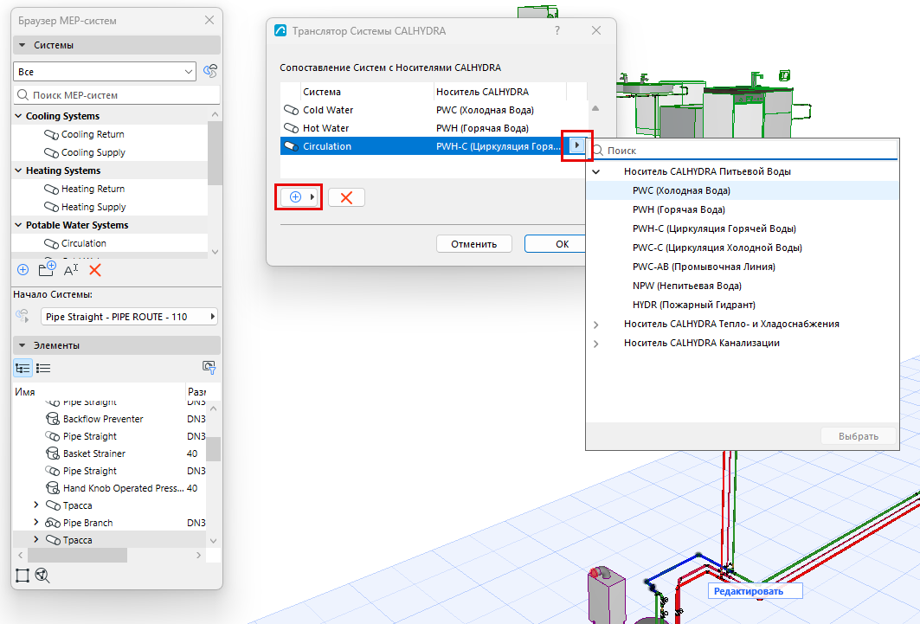Expand Носитель CALHYDRA Канализации group
Viewport: 920px width, 624px height.
tap(596, 344)
